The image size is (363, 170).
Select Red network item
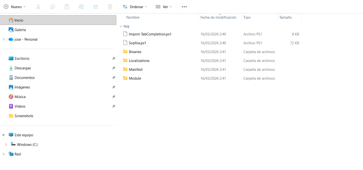pos(17,154)
